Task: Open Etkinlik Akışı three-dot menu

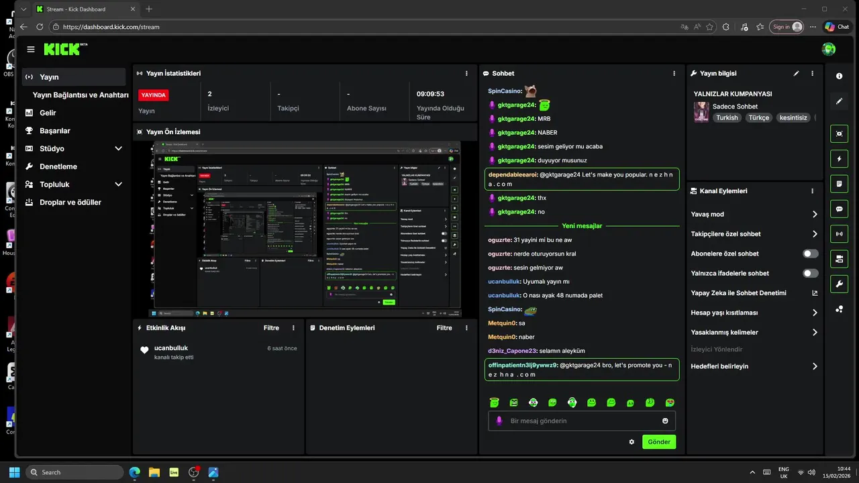Action: [x=293, y=328]
